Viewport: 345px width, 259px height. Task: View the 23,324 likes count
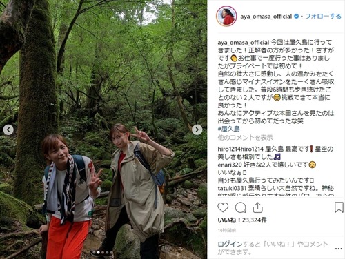[x=242, y=220]
